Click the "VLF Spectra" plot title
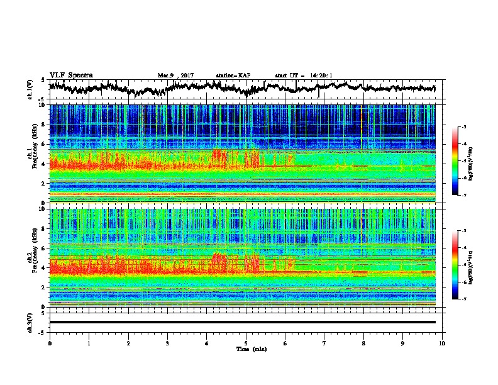Screen dimensions: 498x385 click(71, 75)
